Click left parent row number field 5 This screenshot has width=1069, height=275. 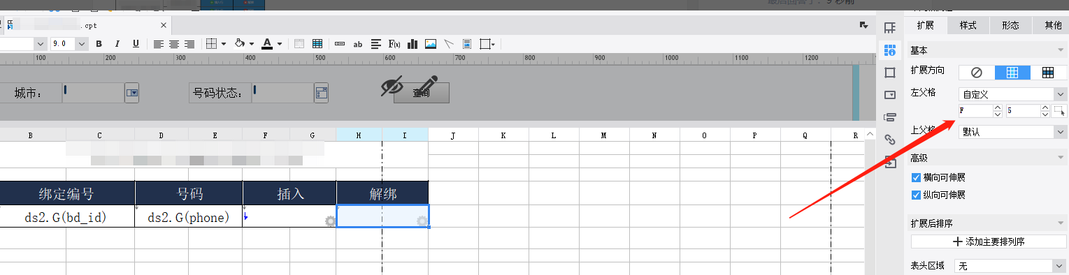[1023, 111]
